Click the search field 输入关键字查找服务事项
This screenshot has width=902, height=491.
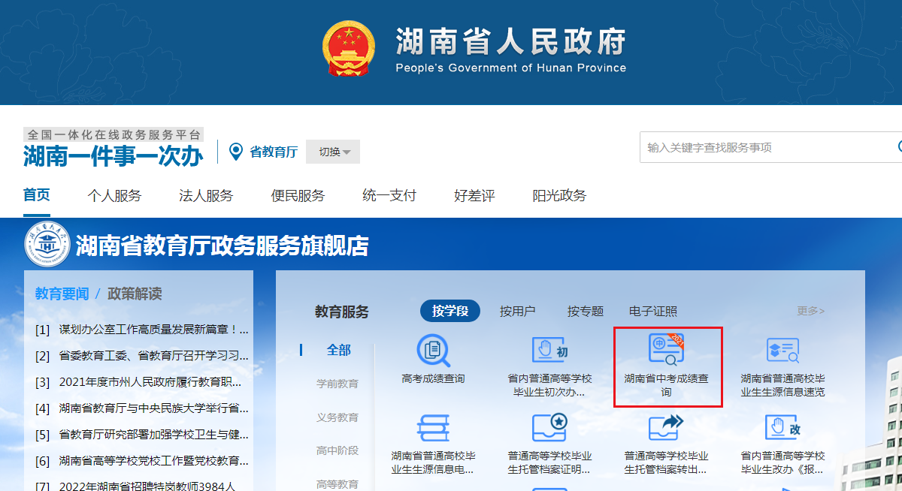[x=770, y=147]
